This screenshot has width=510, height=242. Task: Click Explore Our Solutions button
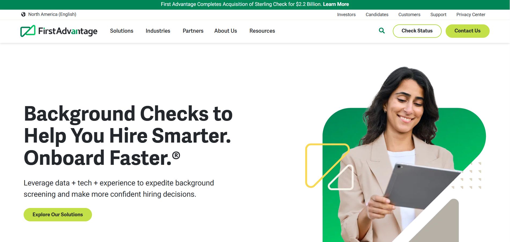pyautogui.click(x=58, y=215)
